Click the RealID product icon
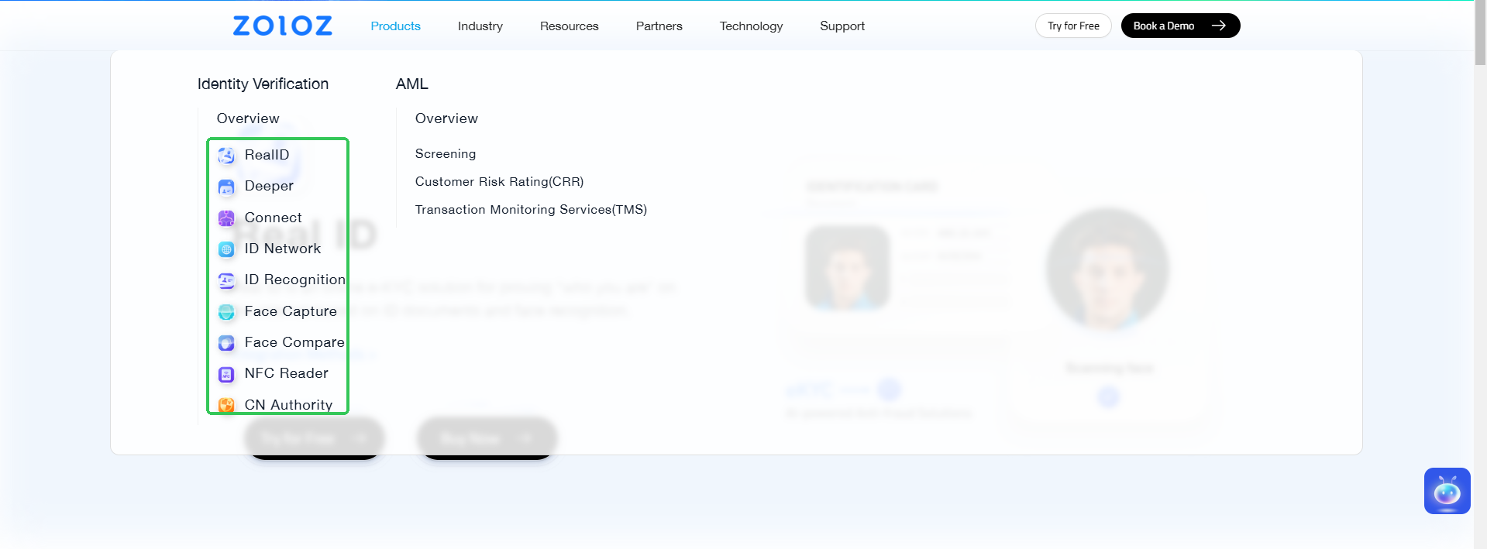The image size is (1487, 549). click(226, 156)
